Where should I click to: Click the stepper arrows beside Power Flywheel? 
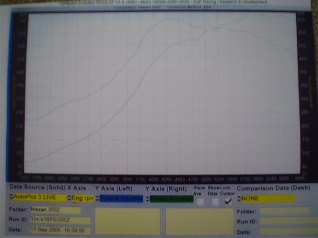tap(148, 199)
